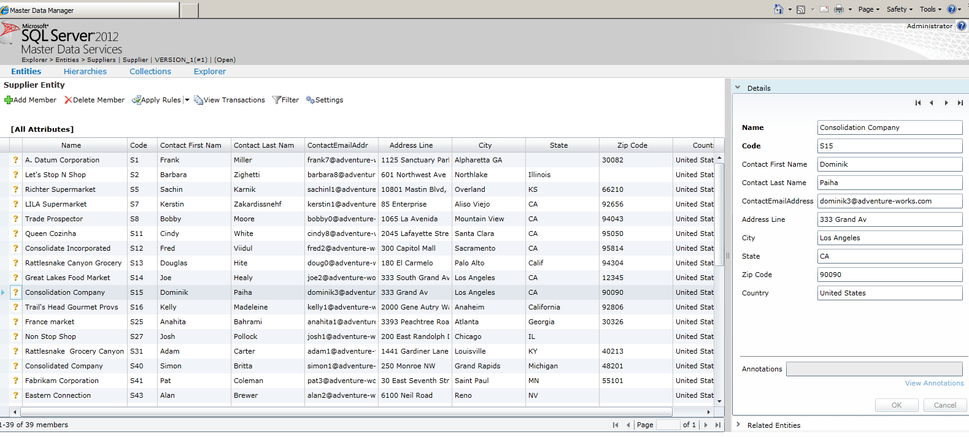Screen dimensions: 969x437
Task: Click validation status icon for Trade Prospector
Action: [x=16, y=219]
